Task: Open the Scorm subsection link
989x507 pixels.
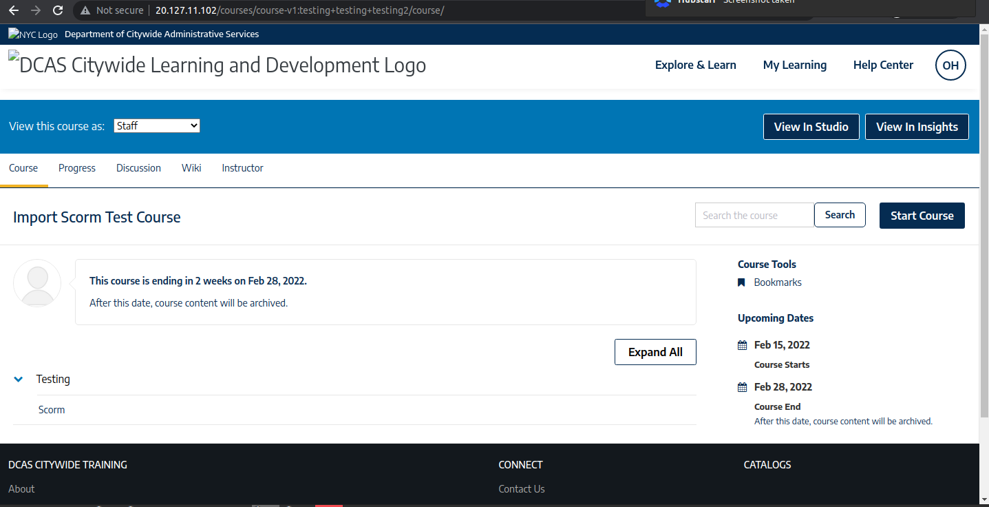Action: coord(52,410)
